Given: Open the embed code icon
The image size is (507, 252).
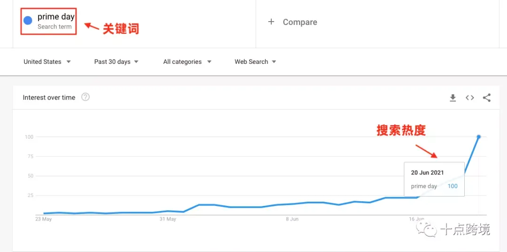Looking at the screenshot, I should coord(470,98).
